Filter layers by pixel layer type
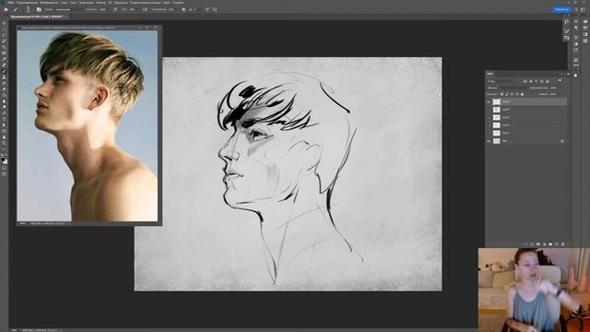Image resolution: width=590 pixels, height=332 pixels. 525,81
